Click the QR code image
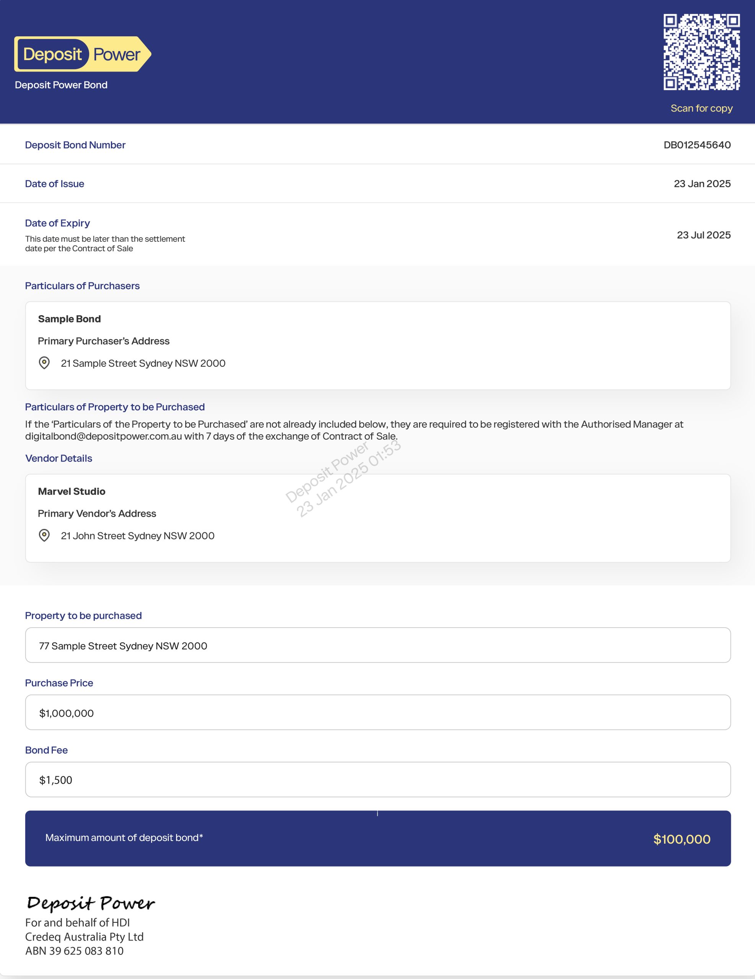755x979 pixels. pos(701,52)
